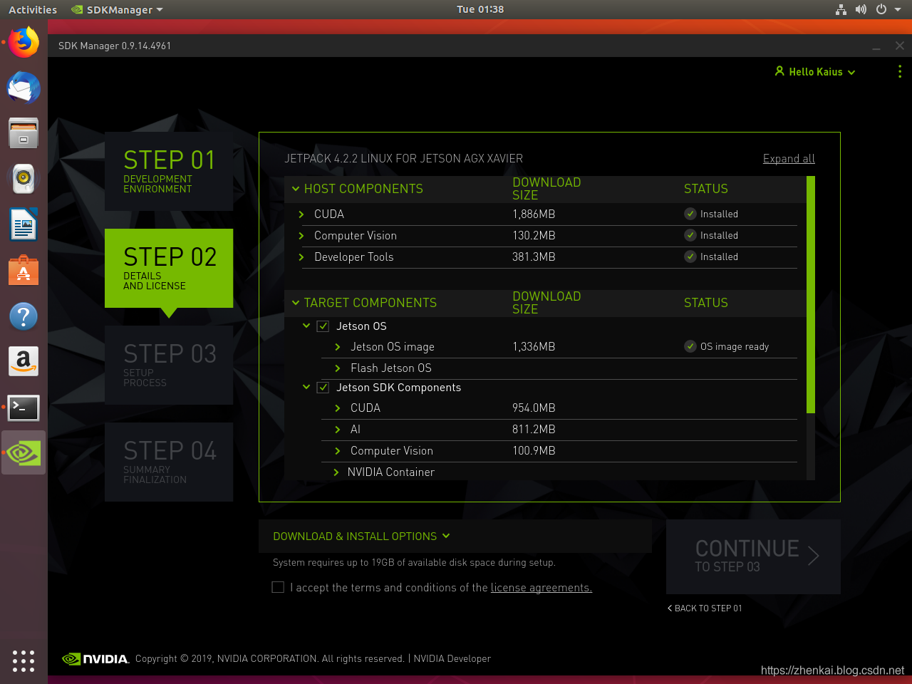Launch LibreOffice Writer from dock

pos(24,224)
